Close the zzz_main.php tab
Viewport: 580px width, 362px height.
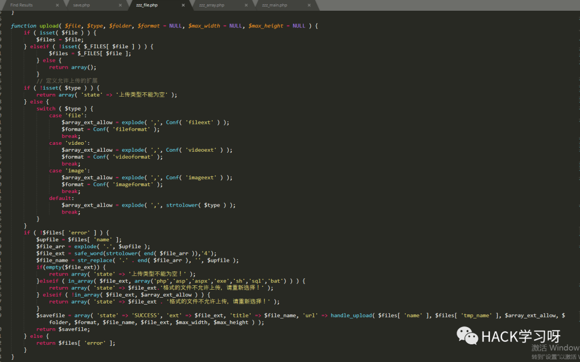(309, 5)
